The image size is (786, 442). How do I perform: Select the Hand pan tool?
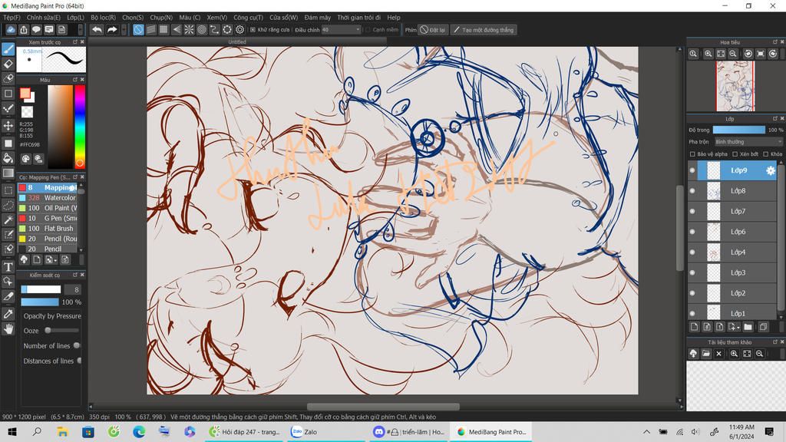click(x=8, y=329)
